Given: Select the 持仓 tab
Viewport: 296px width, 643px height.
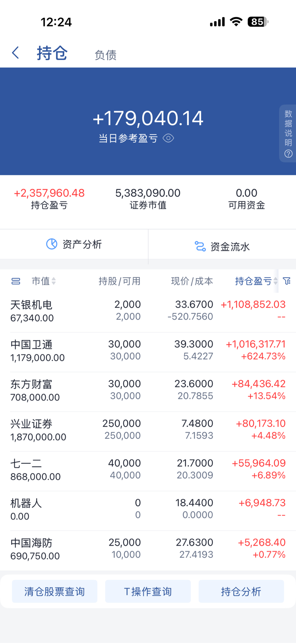Looking at the screenshot, I should 52,53.
